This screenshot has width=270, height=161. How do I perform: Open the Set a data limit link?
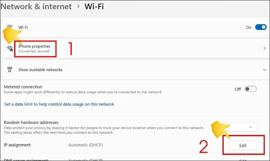59,104
